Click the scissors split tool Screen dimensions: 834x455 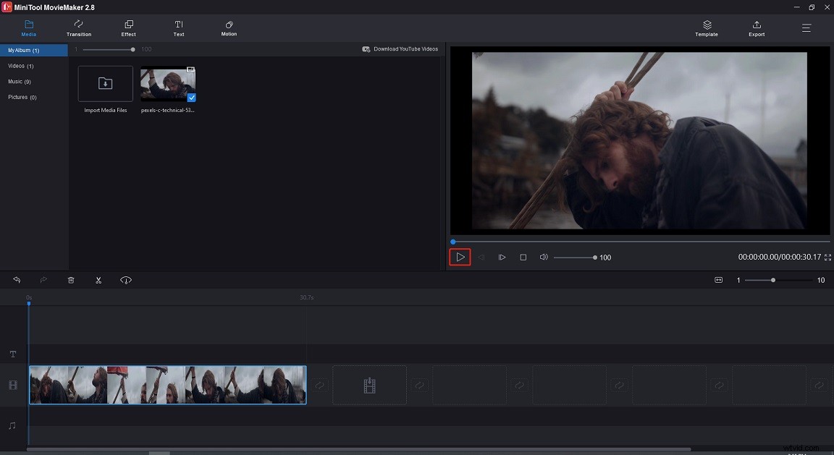98,280
